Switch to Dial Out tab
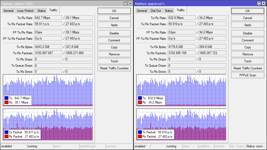 tap(156, 11)
